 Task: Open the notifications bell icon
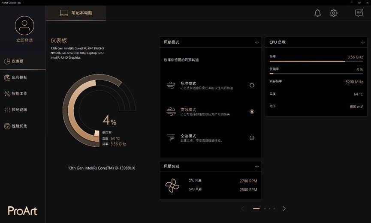pyautogui.click(x=317, y=13)
